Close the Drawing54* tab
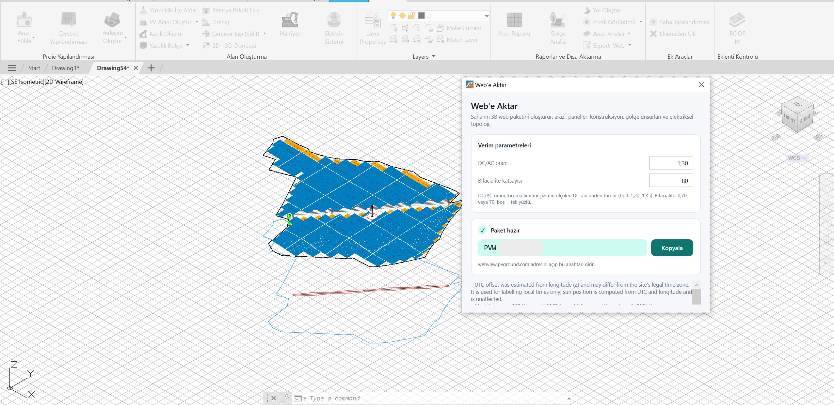834x405 pixels. tap(136, 68)
